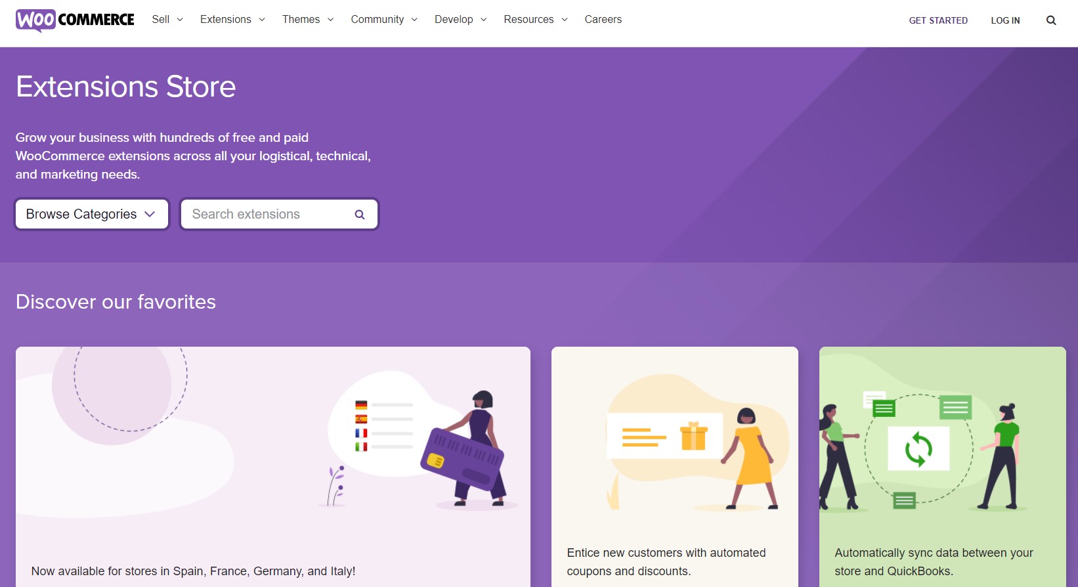Open the Extensions menu item
The image size is (1078, 587).
[226, 20]
